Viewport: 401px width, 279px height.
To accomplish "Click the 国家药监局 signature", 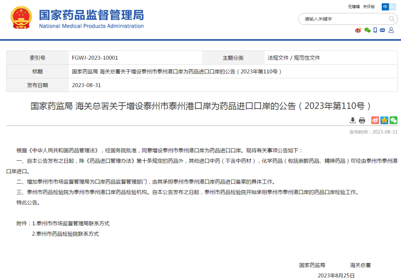I will tap(312, 265).
